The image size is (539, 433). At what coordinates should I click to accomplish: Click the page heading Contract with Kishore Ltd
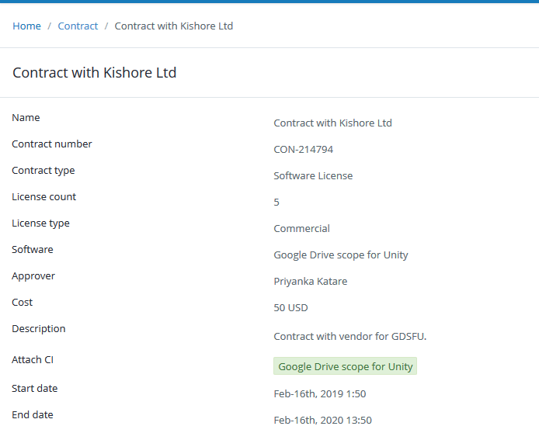[95, 73]
